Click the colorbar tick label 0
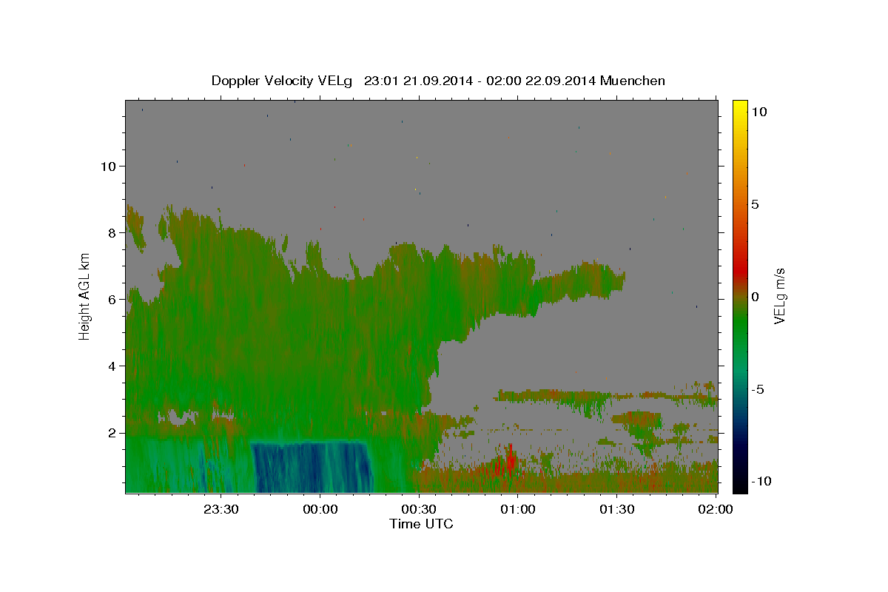Image resolution: width=888 pixels, height=592 pixels. [x=755, y=297]
